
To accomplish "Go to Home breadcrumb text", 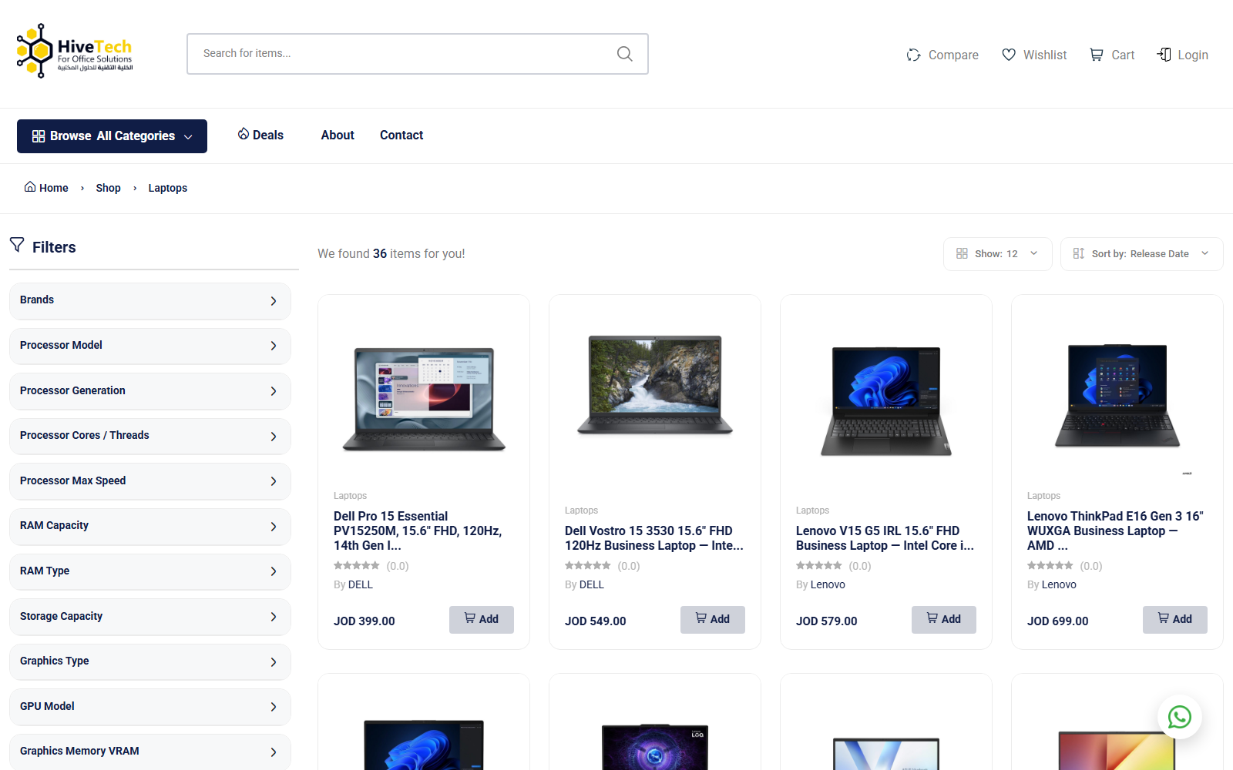I will click(x=54, y=188).
